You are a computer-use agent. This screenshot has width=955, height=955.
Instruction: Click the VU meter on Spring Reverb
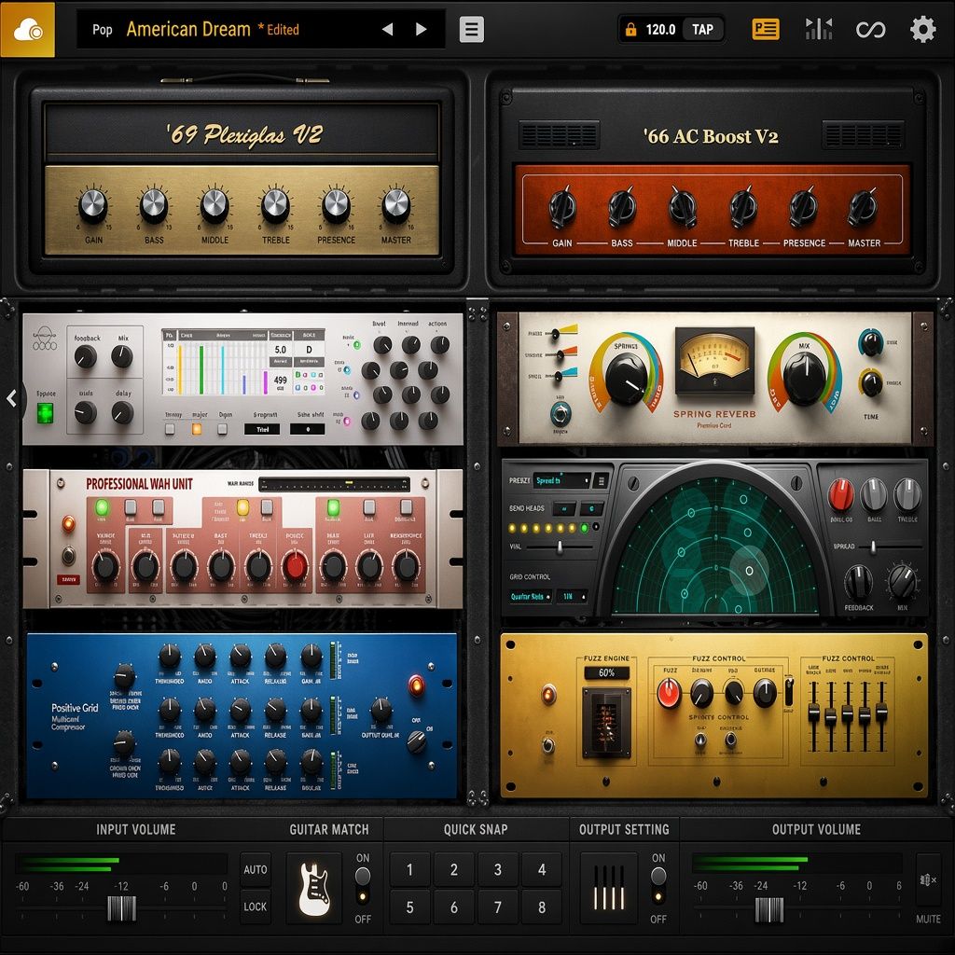715,360
